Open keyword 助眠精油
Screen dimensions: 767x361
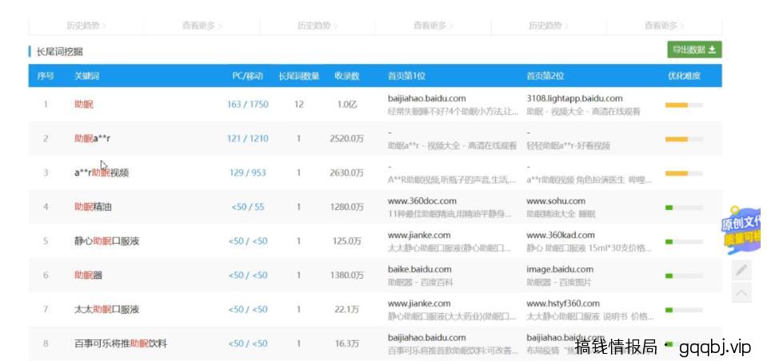pyautogui.click(x=93, y=207)
